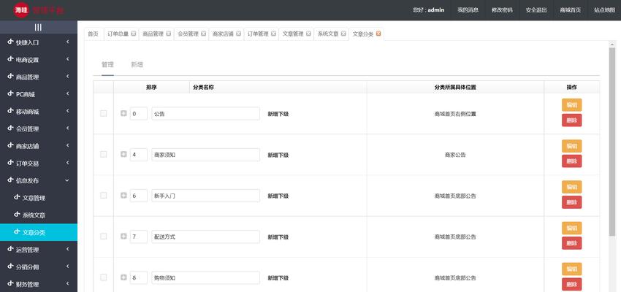Click the red 删除 button for 商家须知
The image size is (621, 292).
click(x=571, y=161)
